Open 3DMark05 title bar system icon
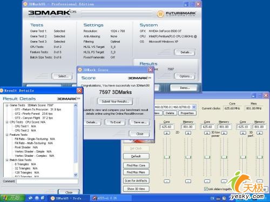Screen dimensions: 270x202 [25, 4]
